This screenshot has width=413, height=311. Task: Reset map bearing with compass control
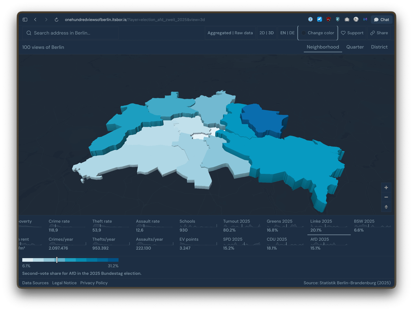pyautogui.click(x=386, y=207)
